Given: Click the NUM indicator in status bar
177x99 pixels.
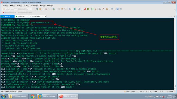Looking at the screenshot, I should (x=171, y=91).
